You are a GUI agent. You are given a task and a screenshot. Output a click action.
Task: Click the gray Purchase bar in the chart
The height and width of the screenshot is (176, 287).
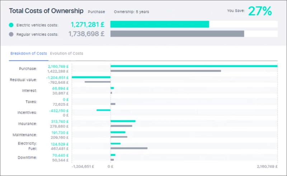coord(166,71)
